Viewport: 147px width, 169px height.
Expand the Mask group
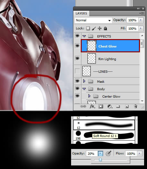pyautogui.click(x=84, y=81)
